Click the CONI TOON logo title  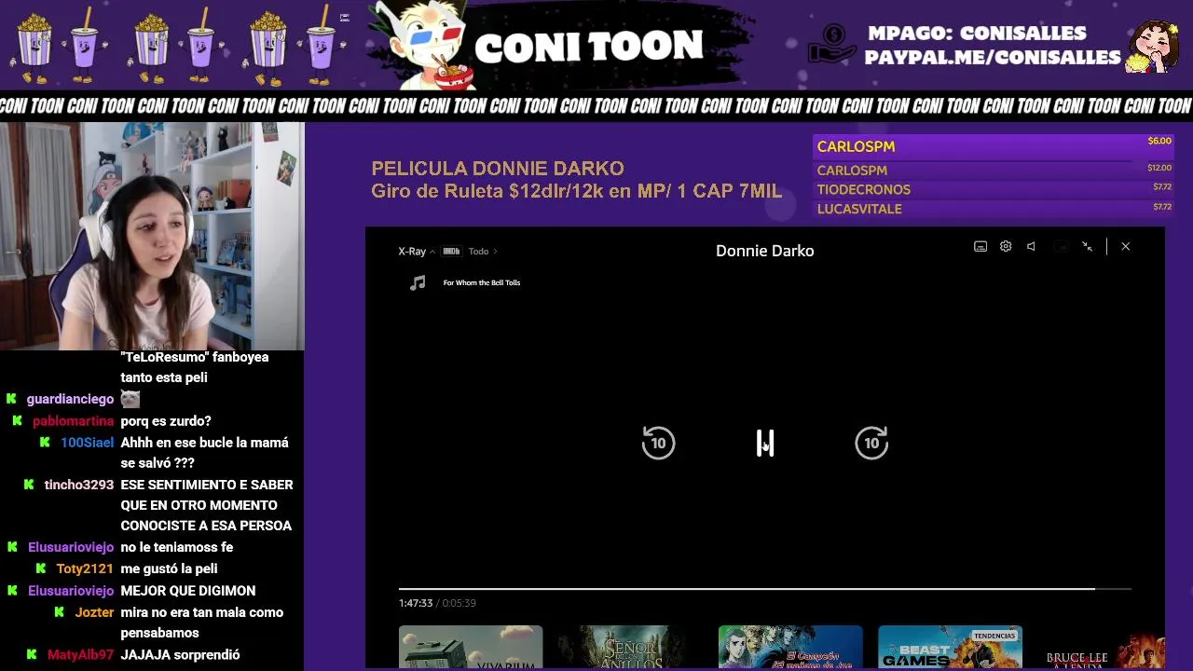tap(588, 46)
